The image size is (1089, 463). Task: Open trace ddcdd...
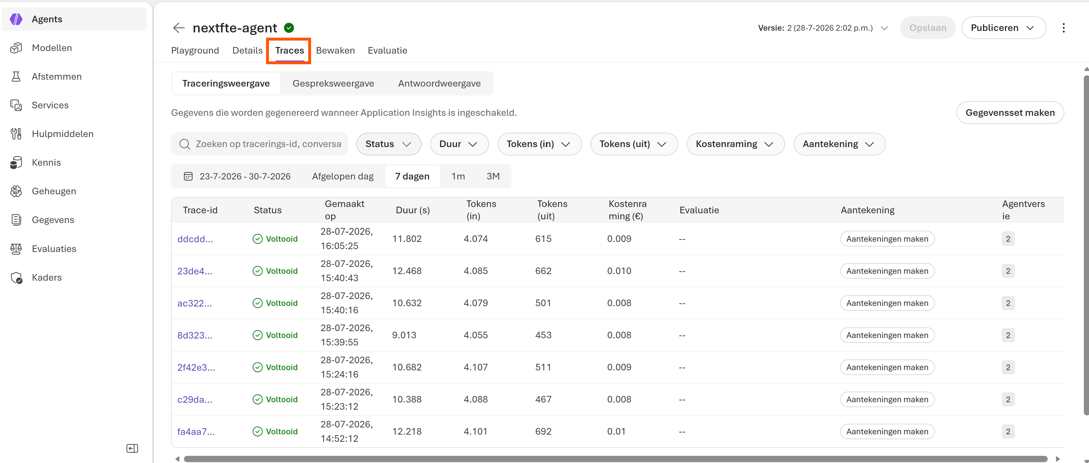point(195,239)
